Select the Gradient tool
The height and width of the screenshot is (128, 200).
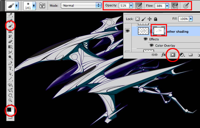pyautogui.click(x=10, y=47)
